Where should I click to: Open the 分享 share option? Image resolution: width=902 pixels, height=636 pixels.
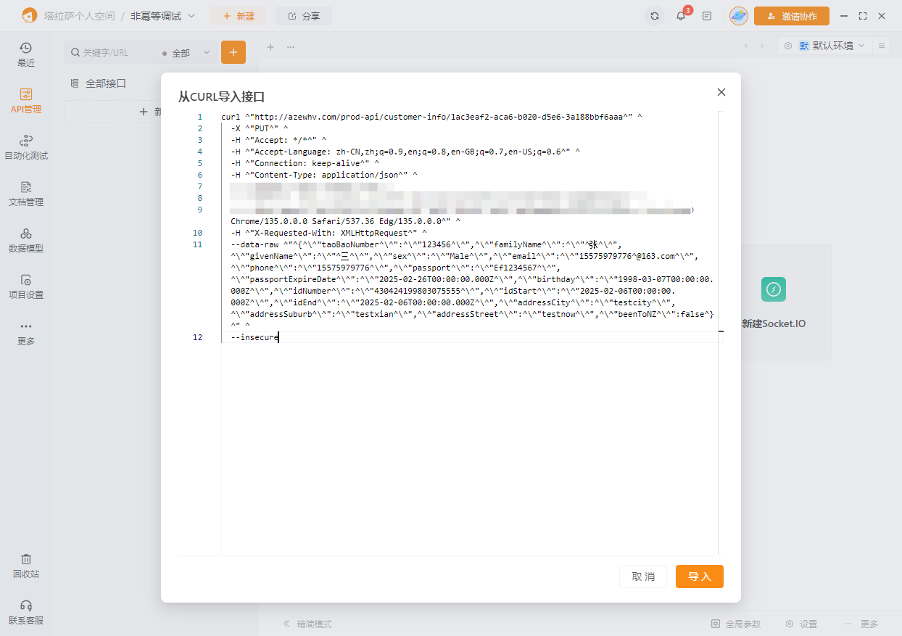click(x=304, y=16)
